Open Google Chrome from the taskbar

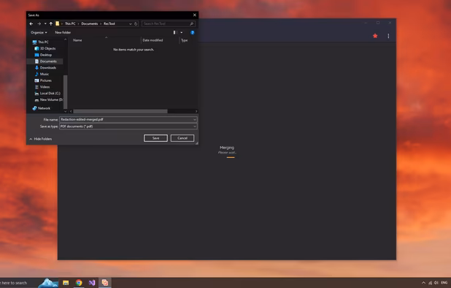pos(79,283)
